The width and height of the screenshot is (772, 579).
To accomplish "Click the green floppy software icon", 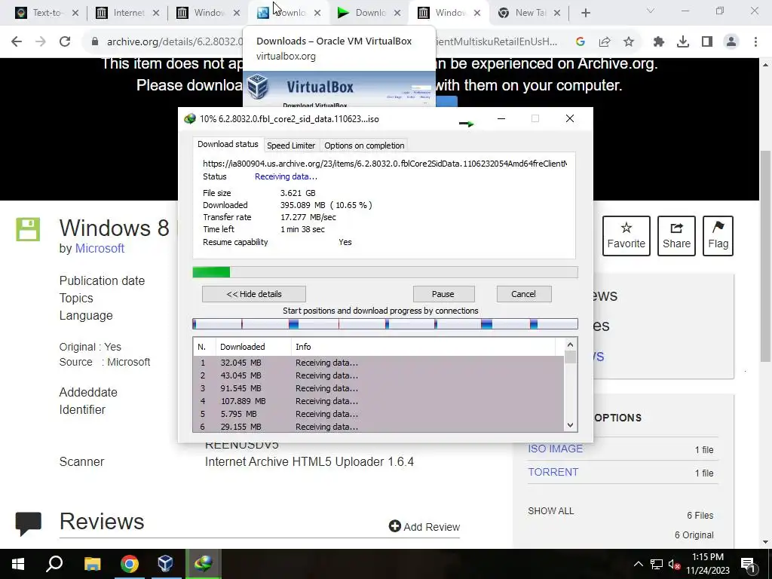I will click(28, 229).
